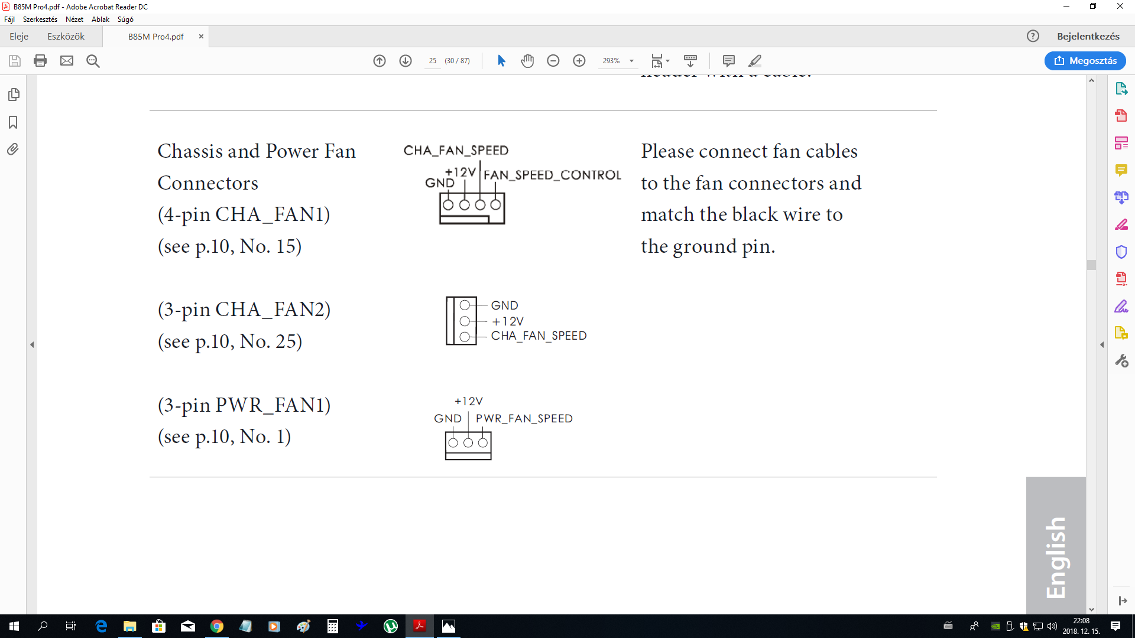This screenshot has width=1135, height=638.
Task: Activate the selection arrow tool
Action: [x=501, y=61]
